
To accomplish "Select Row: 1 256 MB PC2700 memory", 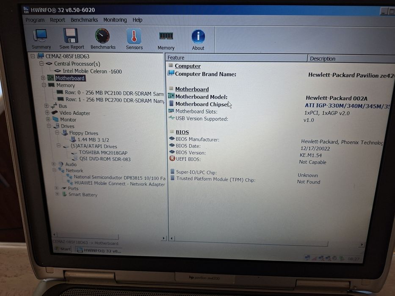I will (115, 100).
